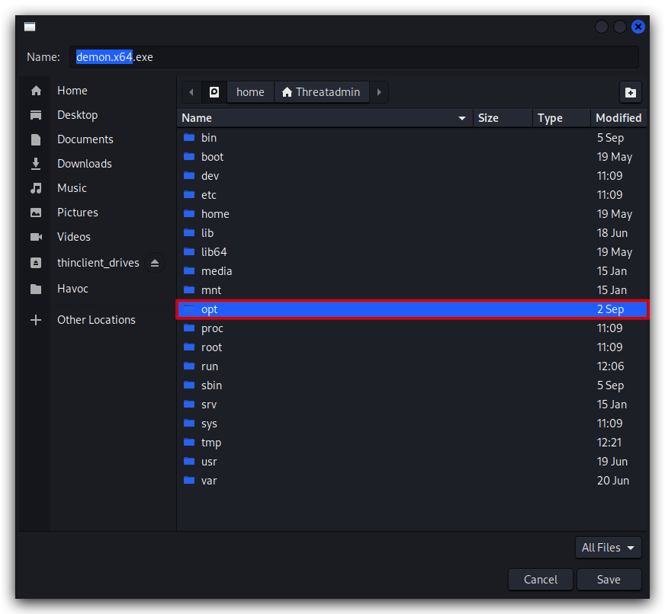Viewport: 665px width, 614px height.
Task: Open Home in the sidebar
Action: [72, 91]
